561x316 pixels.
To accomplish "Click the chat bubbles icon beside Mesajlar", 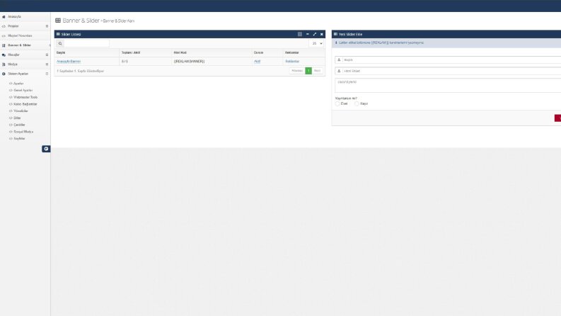I will point(4,55).
